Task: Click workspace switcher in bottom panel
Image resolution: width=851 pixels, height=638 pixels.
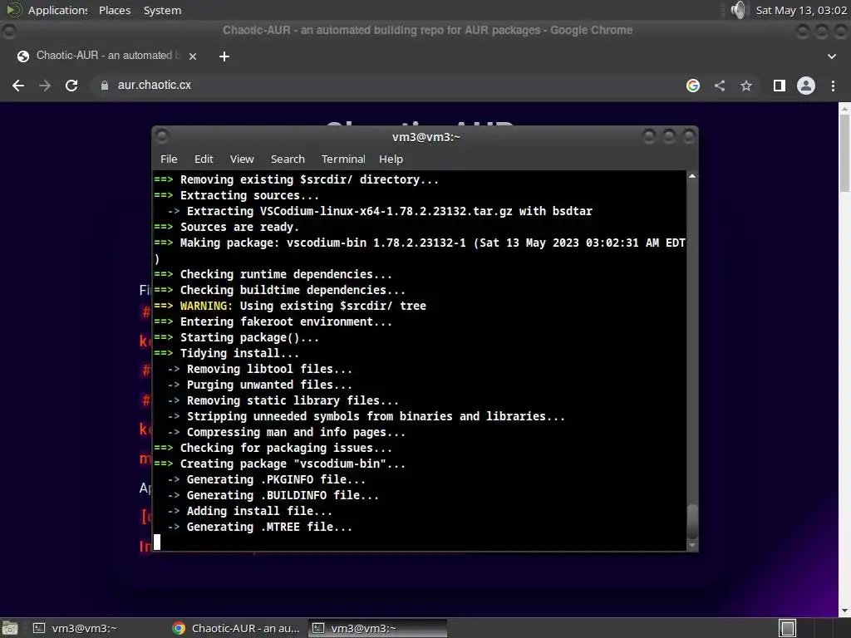Action: 788,628
